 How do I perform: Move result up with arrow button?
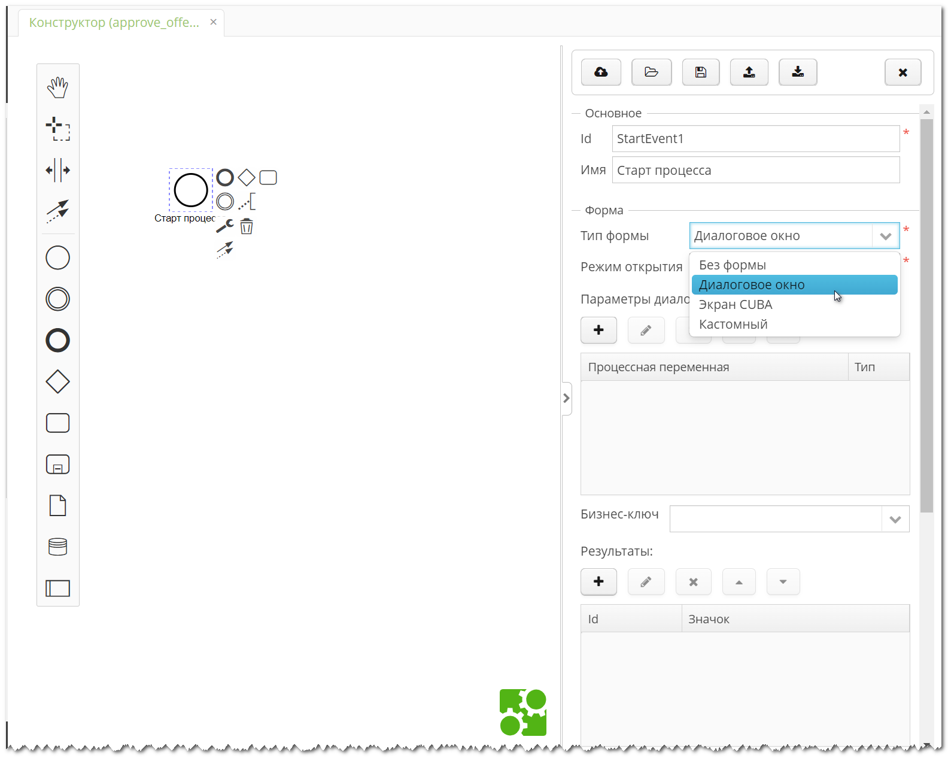pos(739,581)
